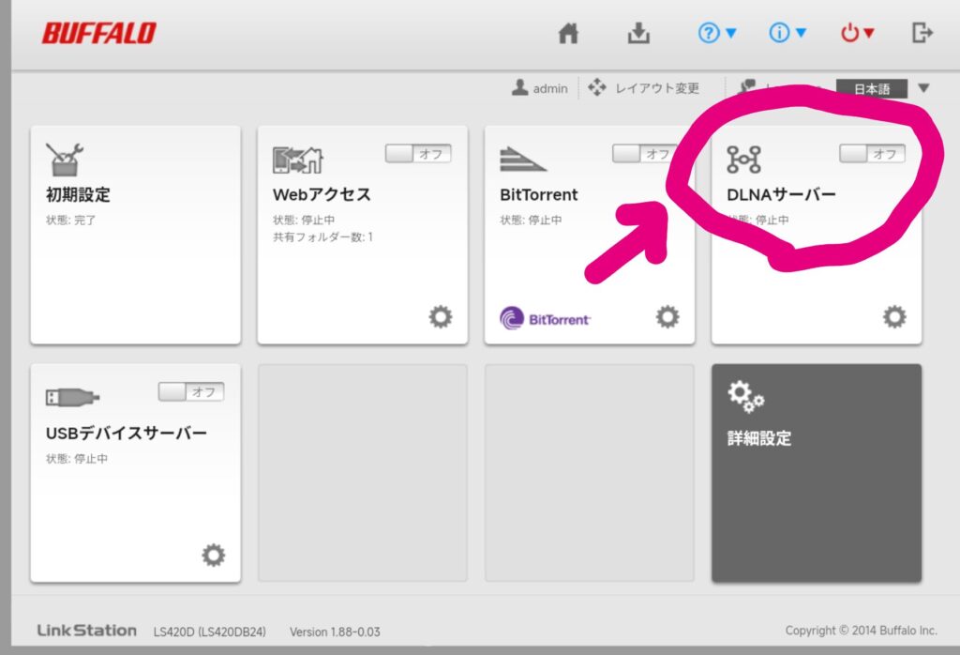This screenshot has height=655, width=960.
Task: Click the 詳細設定 gears icon
Action: point(746,396)
